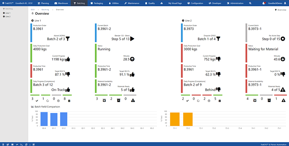Click the gear icon beside Line 2 heading
Screen dimensions: 289x146
point(183,21)
